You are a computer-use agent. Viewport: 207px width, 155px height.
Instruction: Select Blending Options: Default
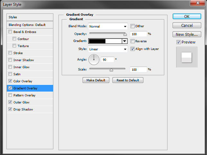coord(27,25)
